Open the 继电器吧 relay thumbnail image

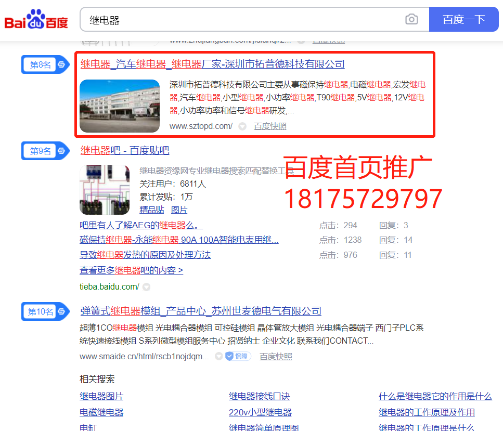[105, 190]
